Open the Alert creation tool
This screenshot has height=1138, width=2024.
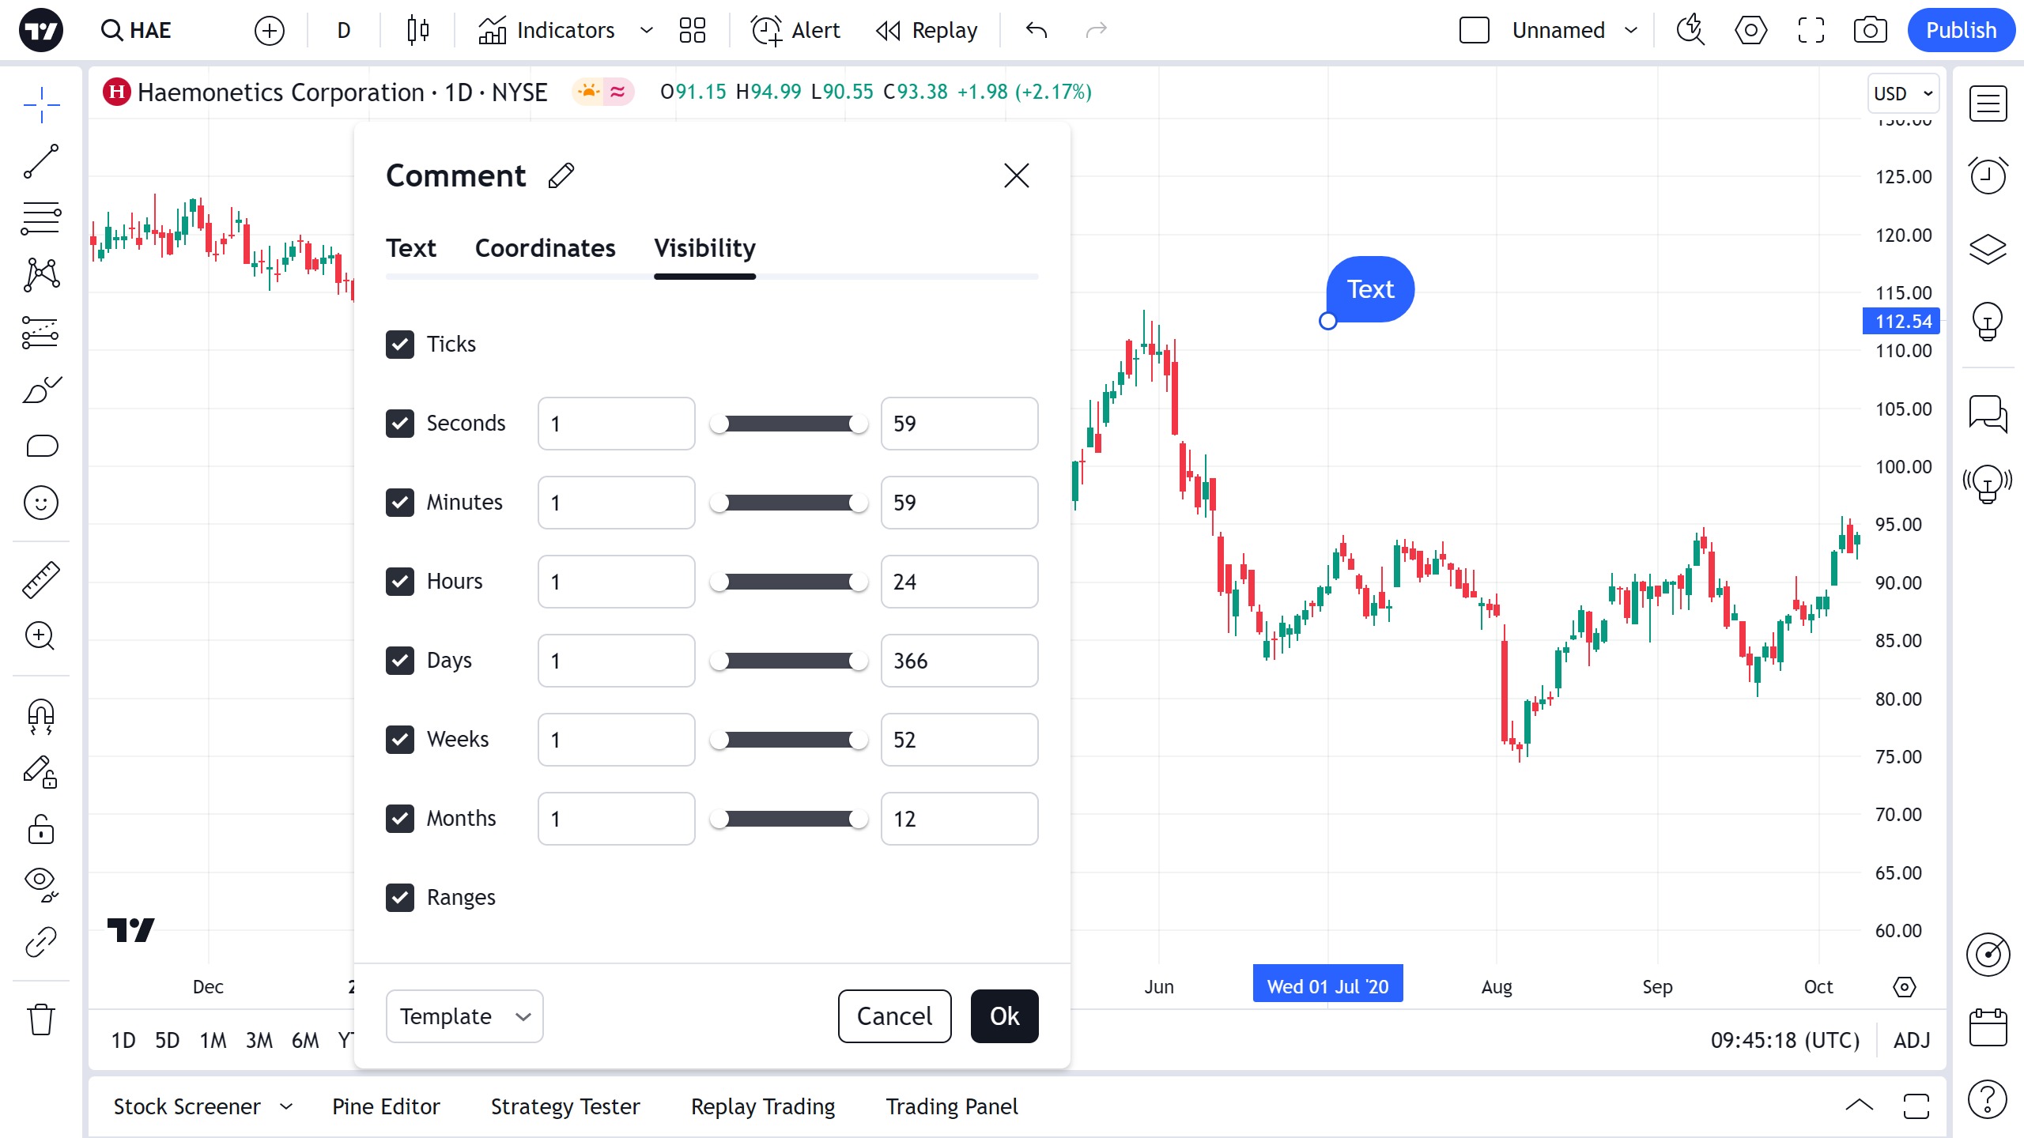[795, 31]
